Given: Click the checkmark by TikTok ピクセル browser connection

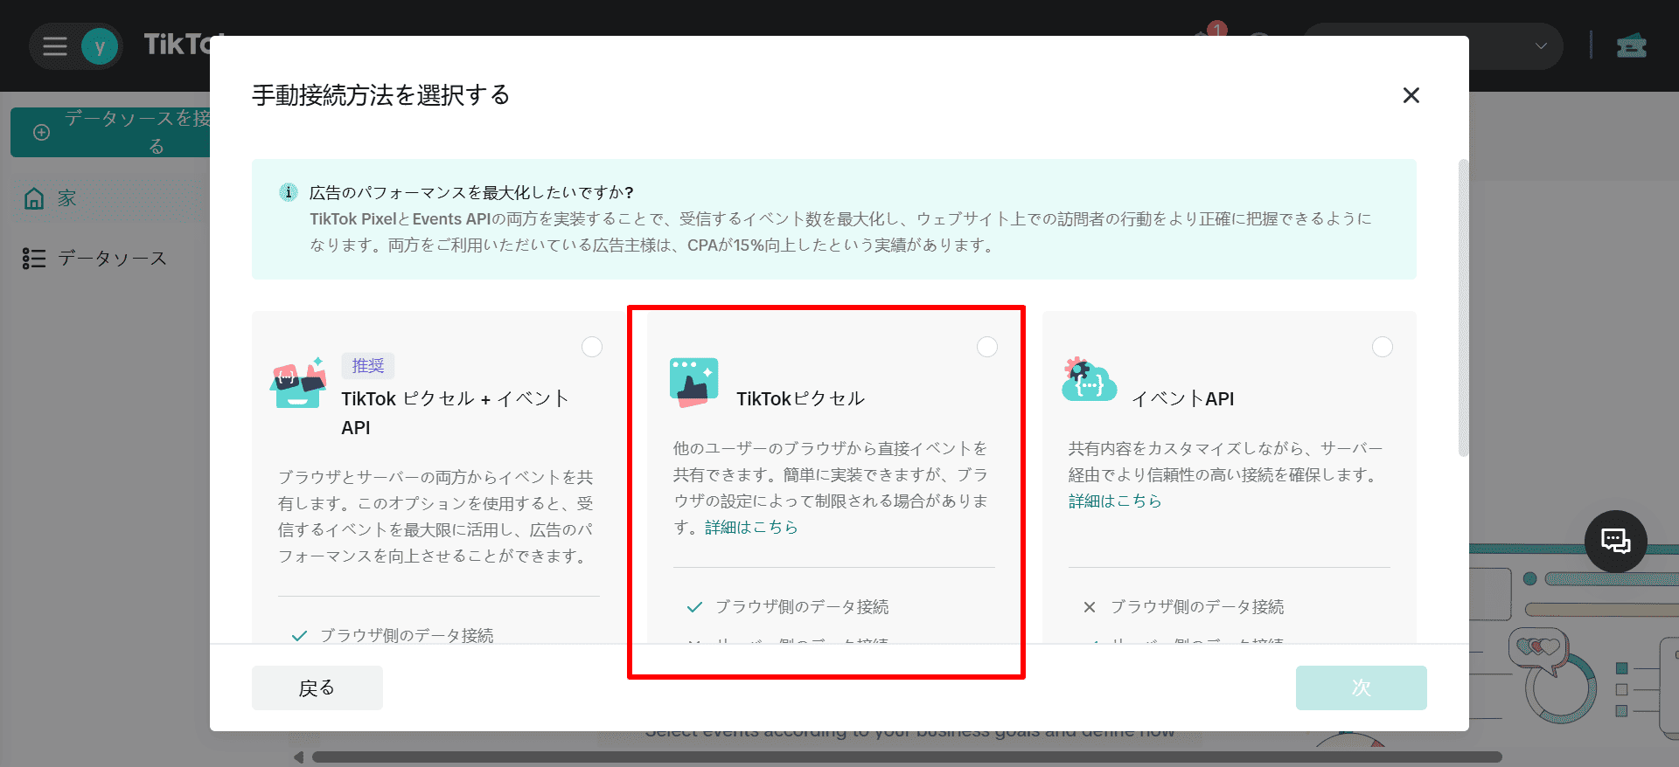Looking at the screenshot, I should tap(695, 607).
